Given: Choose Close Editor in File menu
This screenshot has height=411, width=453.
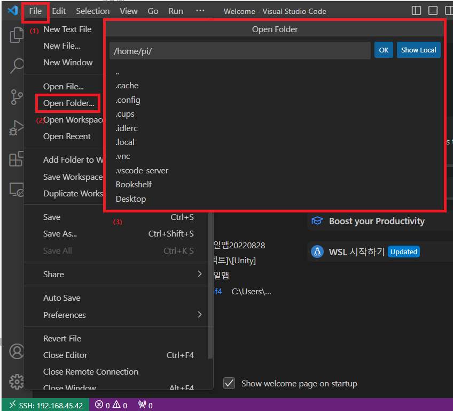Looking at the screenshot, I should pyautogui.click(x=119, y=355).
